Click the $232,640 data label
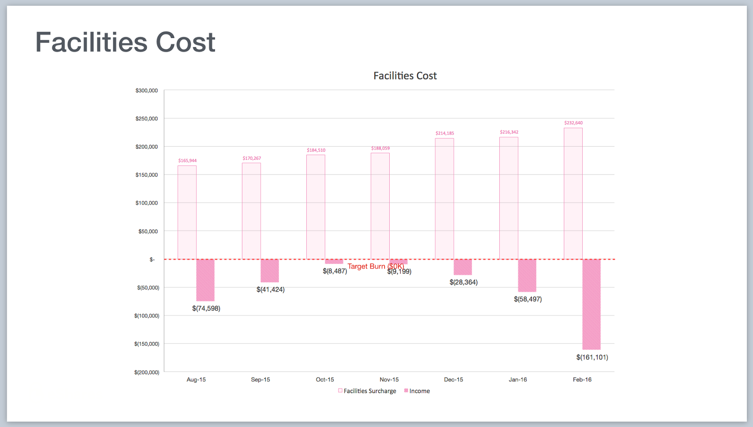753x427 pixels. click(x=573, y=123)
